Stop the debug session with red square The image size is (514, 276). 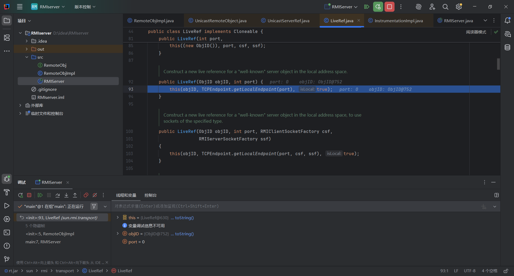point(29,195)
